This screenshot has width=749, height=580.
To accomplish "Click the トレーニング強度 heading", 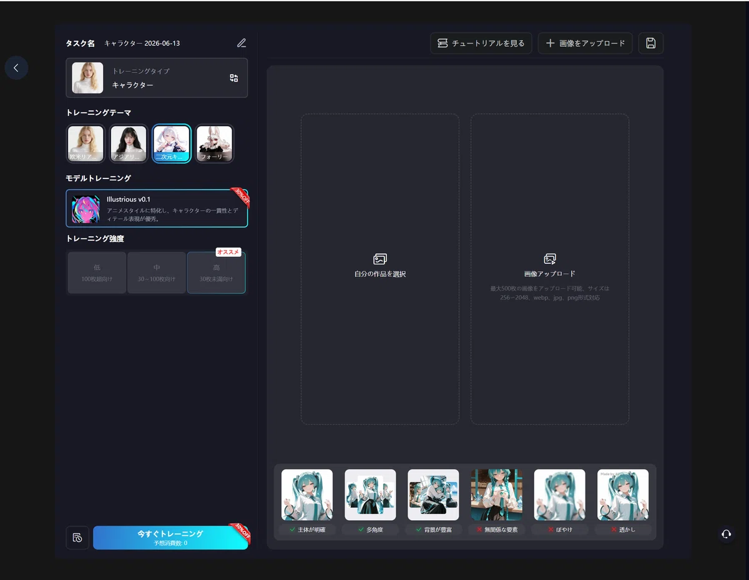I will click(95, 239).
